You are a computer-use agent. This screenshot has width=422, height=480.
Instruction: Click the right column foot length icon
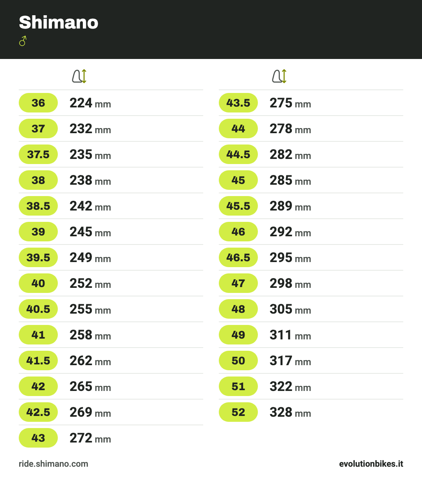click(279, 76)
